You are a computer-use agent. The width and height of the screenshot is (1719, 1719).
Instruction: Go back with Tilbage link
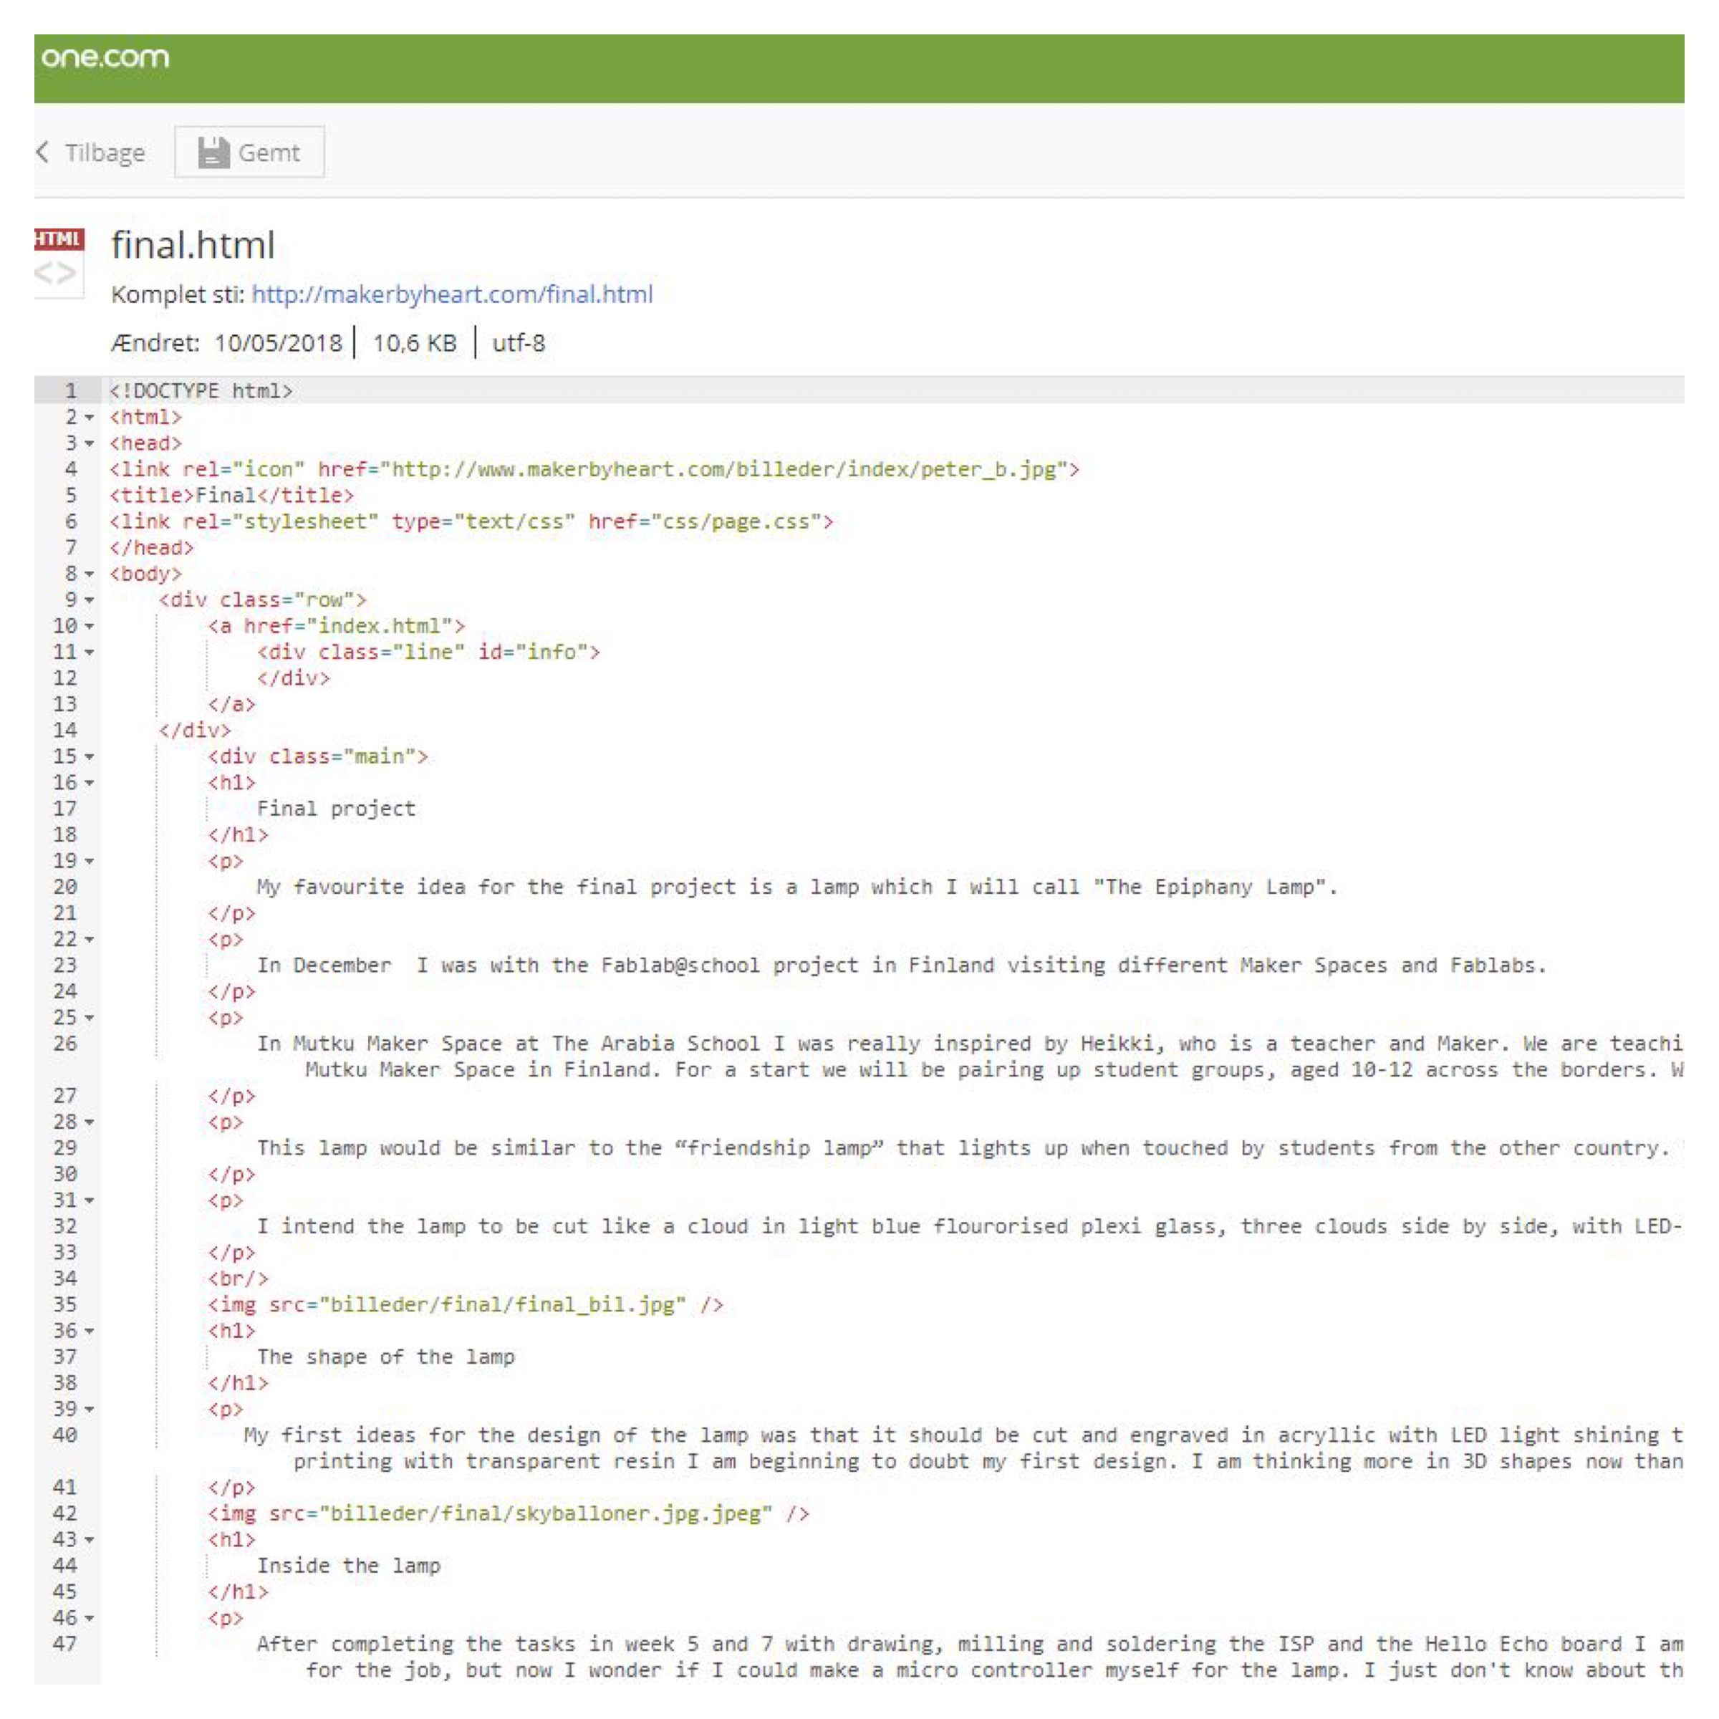(x=104, y=153)
